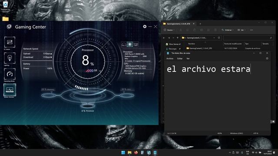The width and height of the screenshot is (278, 156).
Task: Add a new File Explorer tab
Action: (200, 24)
